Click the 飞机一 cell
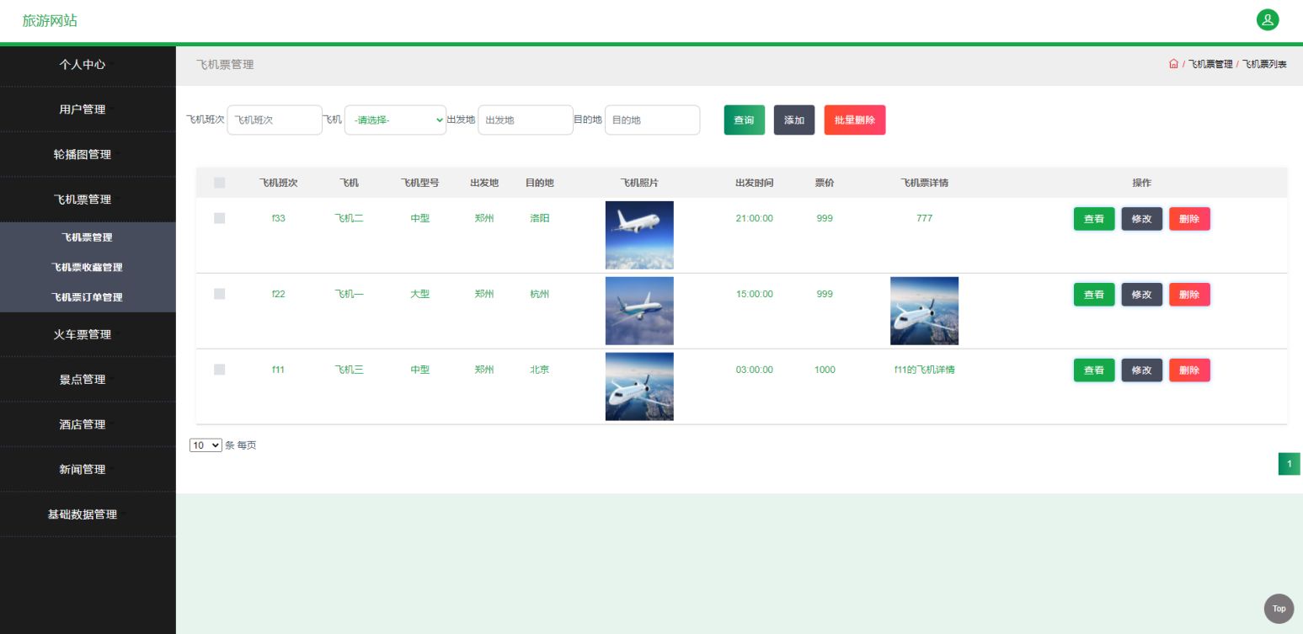Viewport: 1303px width, 634px height. 349,294
